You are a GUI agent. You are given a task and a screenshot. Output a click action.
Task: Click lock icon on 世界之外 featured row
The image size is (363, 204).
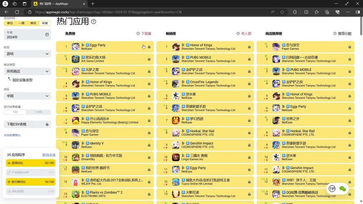click(x=350, y=120)
